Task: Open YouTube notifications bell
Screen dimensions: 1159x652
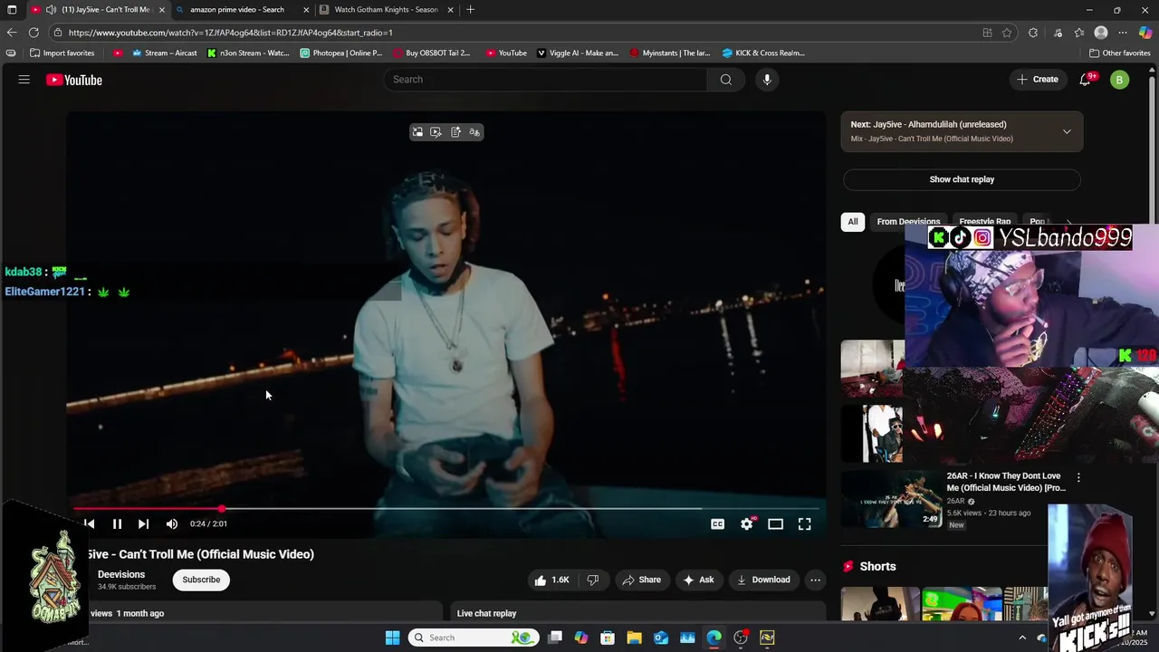Action: [x=1085, y=80]
